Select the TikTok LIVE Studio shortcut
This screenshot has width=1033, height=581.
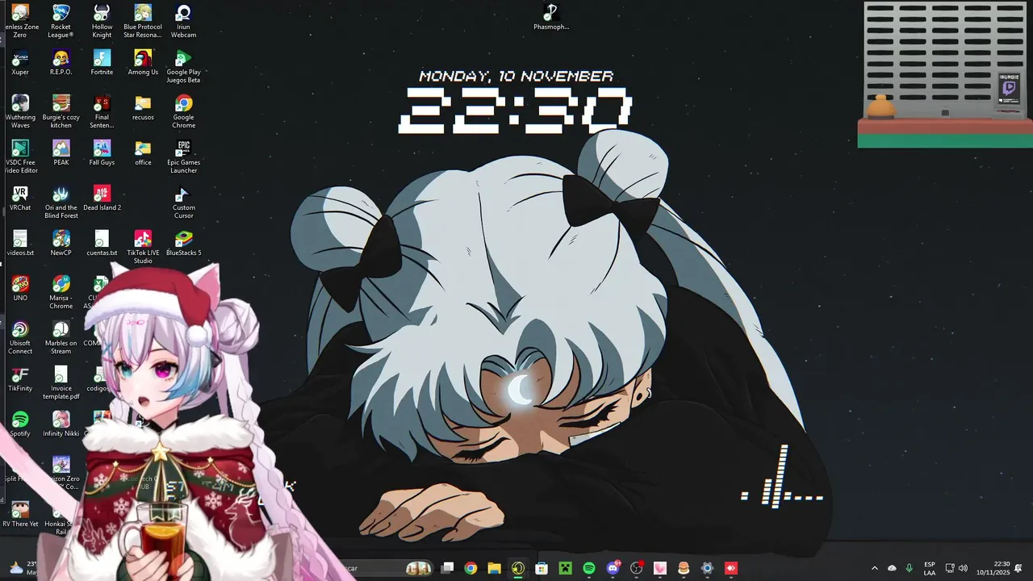coord(143,247)
